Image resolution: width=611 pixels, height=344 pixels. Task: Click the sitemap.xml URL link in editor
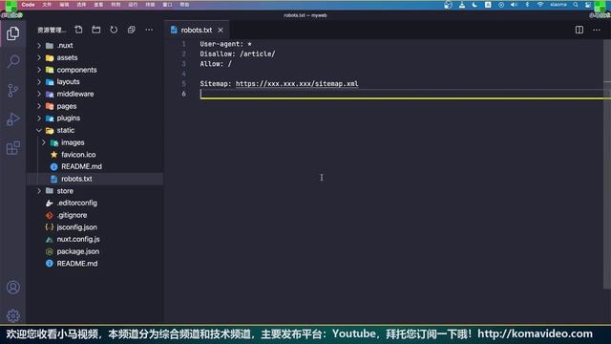point(297,83)
